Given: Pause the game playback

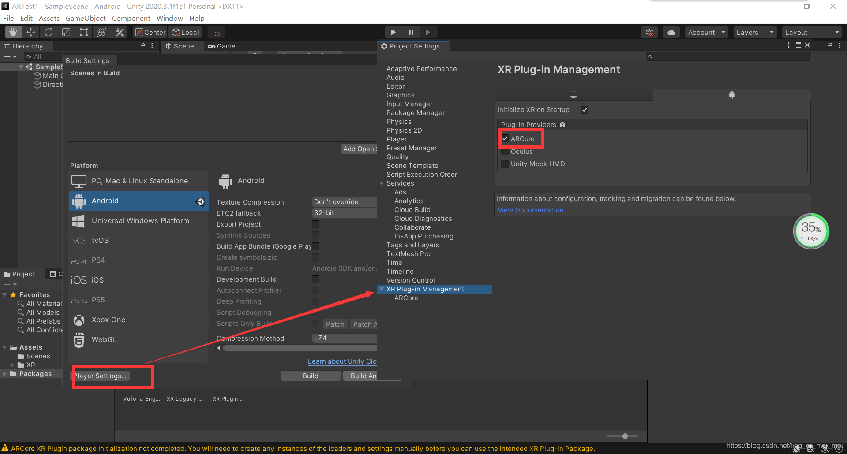Looking at the screenshot, I should click(x=411, y=32).
